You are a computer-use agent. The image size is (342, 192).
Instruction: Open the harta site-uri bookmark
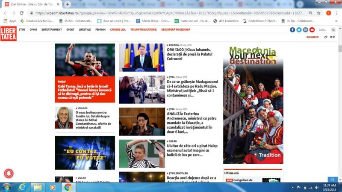pos(192,21)
